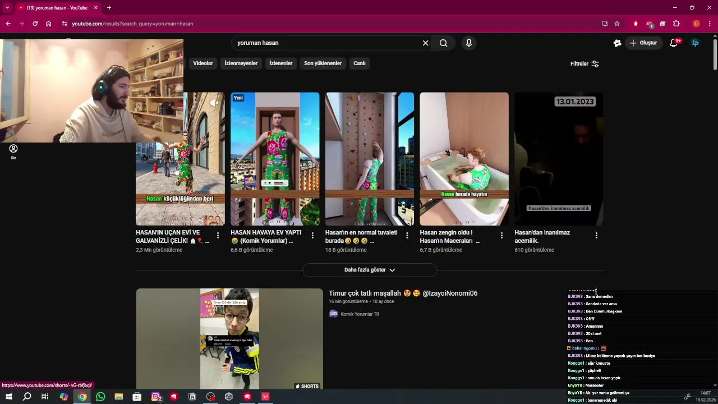718x404 pixels.
Task: Select the İzlenenler filter chip
Action: pos(281,63)
